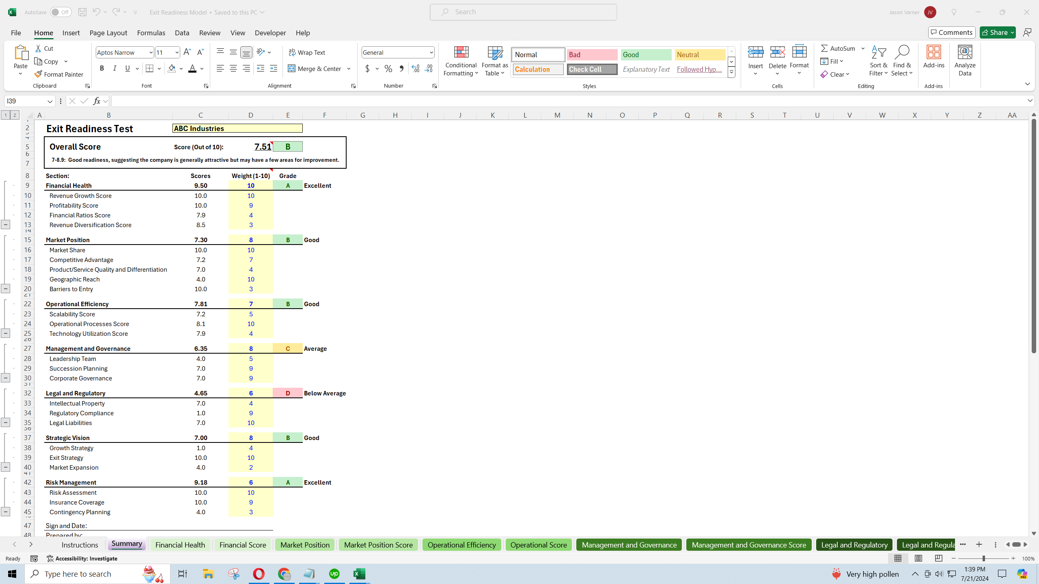Toggle Bottom Align button

(246, 52)
